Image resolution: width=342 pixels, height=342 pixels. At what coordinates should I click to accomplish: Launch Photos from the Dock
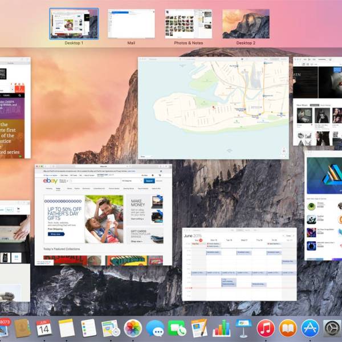coord(133,328)
